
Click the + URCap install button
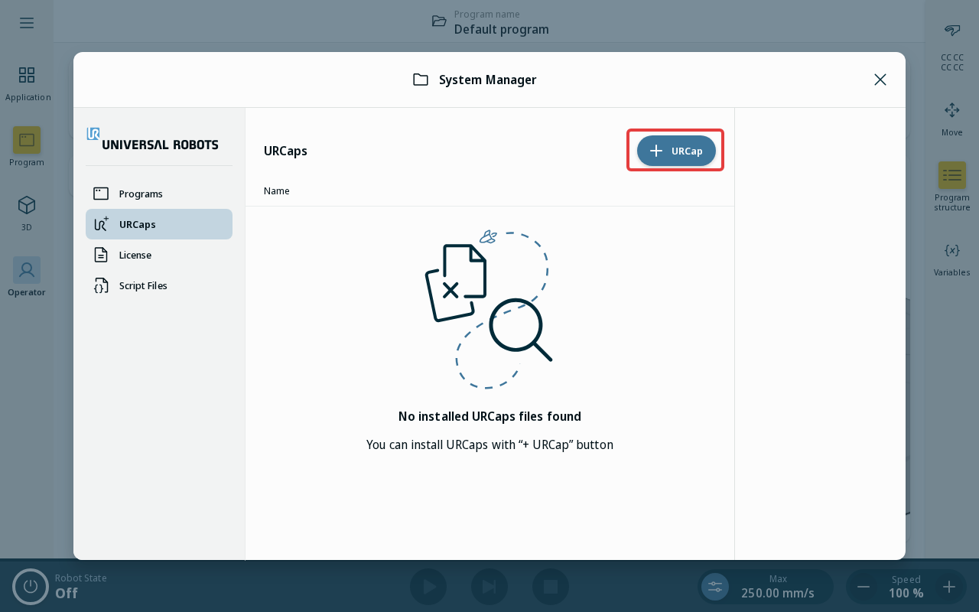click(x=676, y=151)
